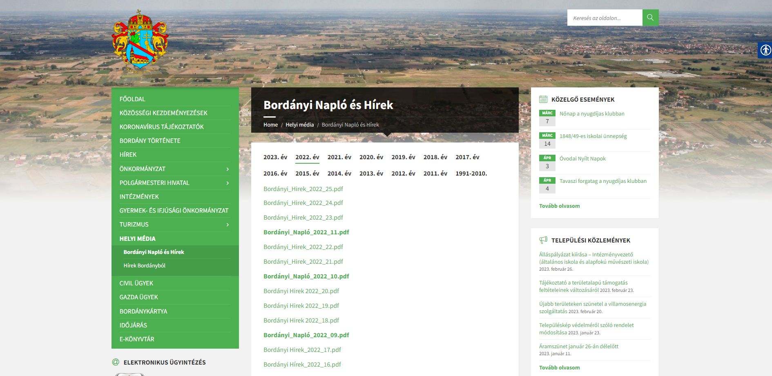
Task: Switch to the 2020. év tab
Action: [x=371, y=157]
